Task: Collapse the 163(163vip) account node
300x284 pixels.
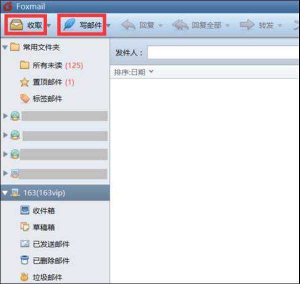Action: pyautogui.click(x=5, y=192)
